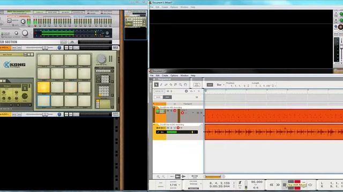The image size is (343, 192).
Task: Select the Magnify tool in sequencer toolbar
Action: coord(181,85)
